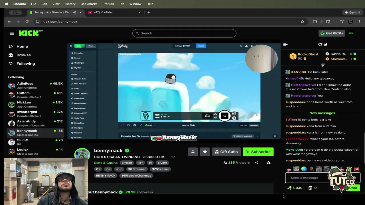365x205 pixels.
Task: Click the green Subscribe button
Action: (x=258, y=152)
